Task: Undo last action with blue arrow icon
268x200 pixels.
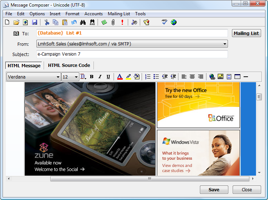Action: 74,22
